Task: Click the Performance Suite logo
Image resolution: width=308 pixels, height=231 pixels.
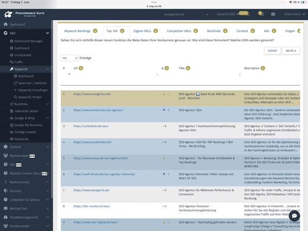Action: pos(24,14)
